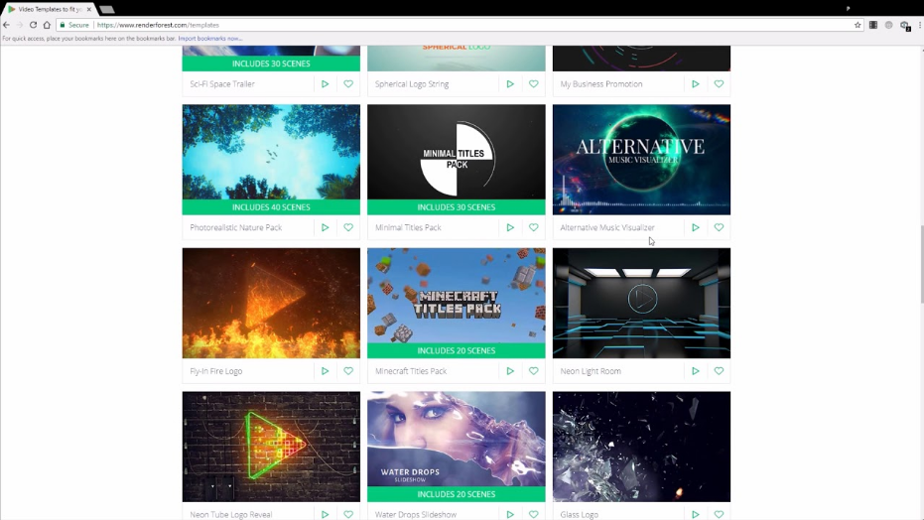Click INCLUDES 40 SCENES banner

tap(271, 207)
